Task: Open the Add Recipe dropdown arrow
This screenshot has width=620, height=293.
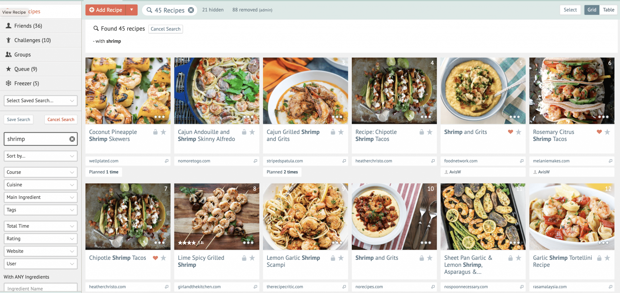Action: (x=132, y=10)
